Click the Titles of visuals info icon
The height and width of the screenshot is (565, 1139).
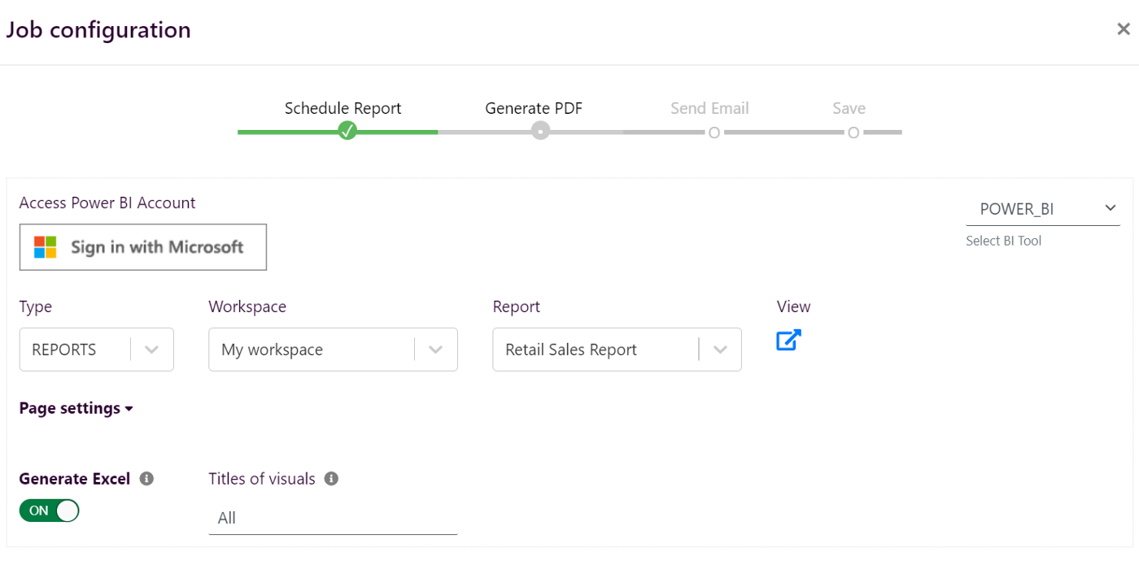point(331,479)
